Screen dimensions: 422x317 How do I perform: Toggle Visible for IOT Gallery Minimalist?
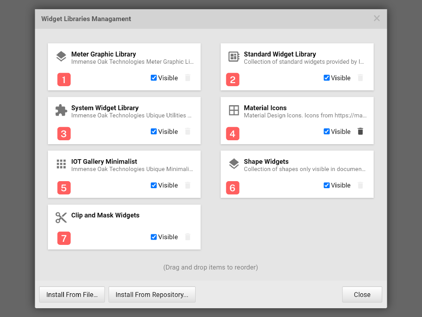tap(154, 185)
